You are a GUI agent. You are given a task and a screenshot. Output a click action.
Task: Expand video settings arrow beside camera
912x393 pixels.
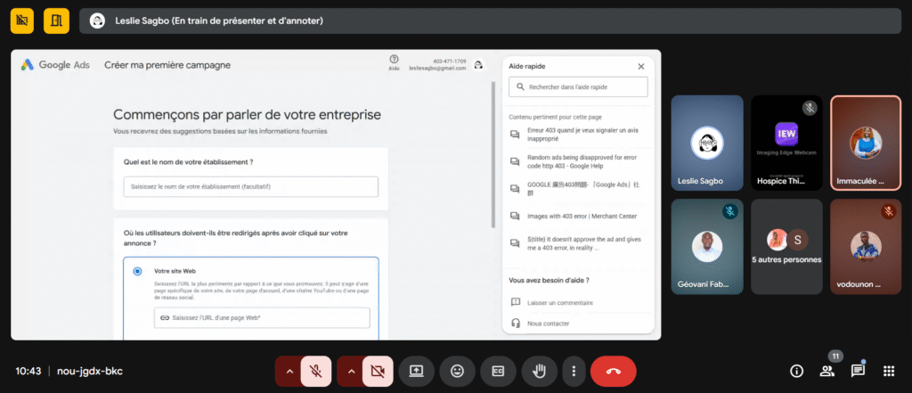(350, 371)
